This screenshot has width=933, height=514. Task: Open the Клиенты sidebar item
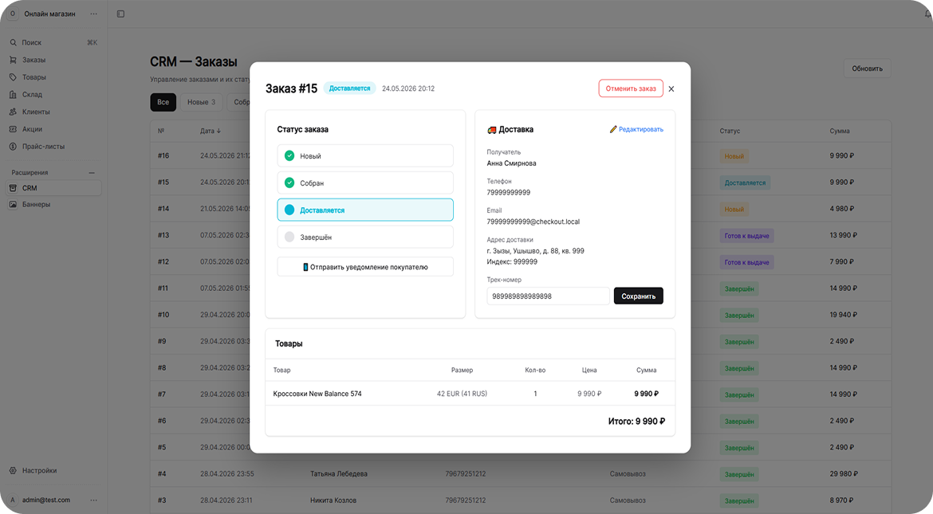coord(53,112)
